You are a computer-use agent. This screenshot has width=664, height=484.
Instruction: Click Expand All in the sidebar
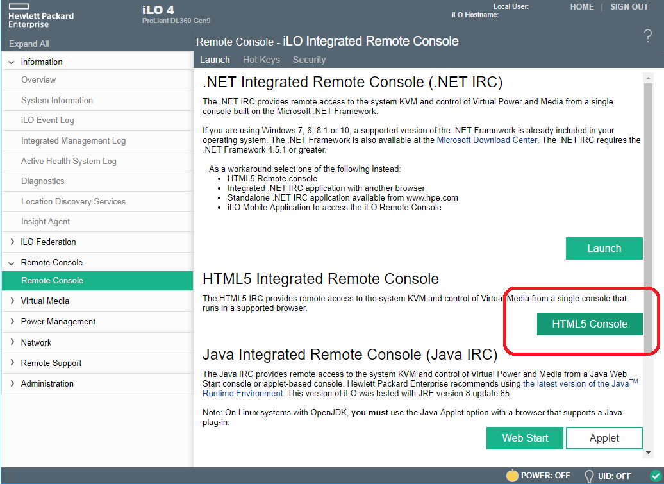pyautogui.click(x=29, y=44)
